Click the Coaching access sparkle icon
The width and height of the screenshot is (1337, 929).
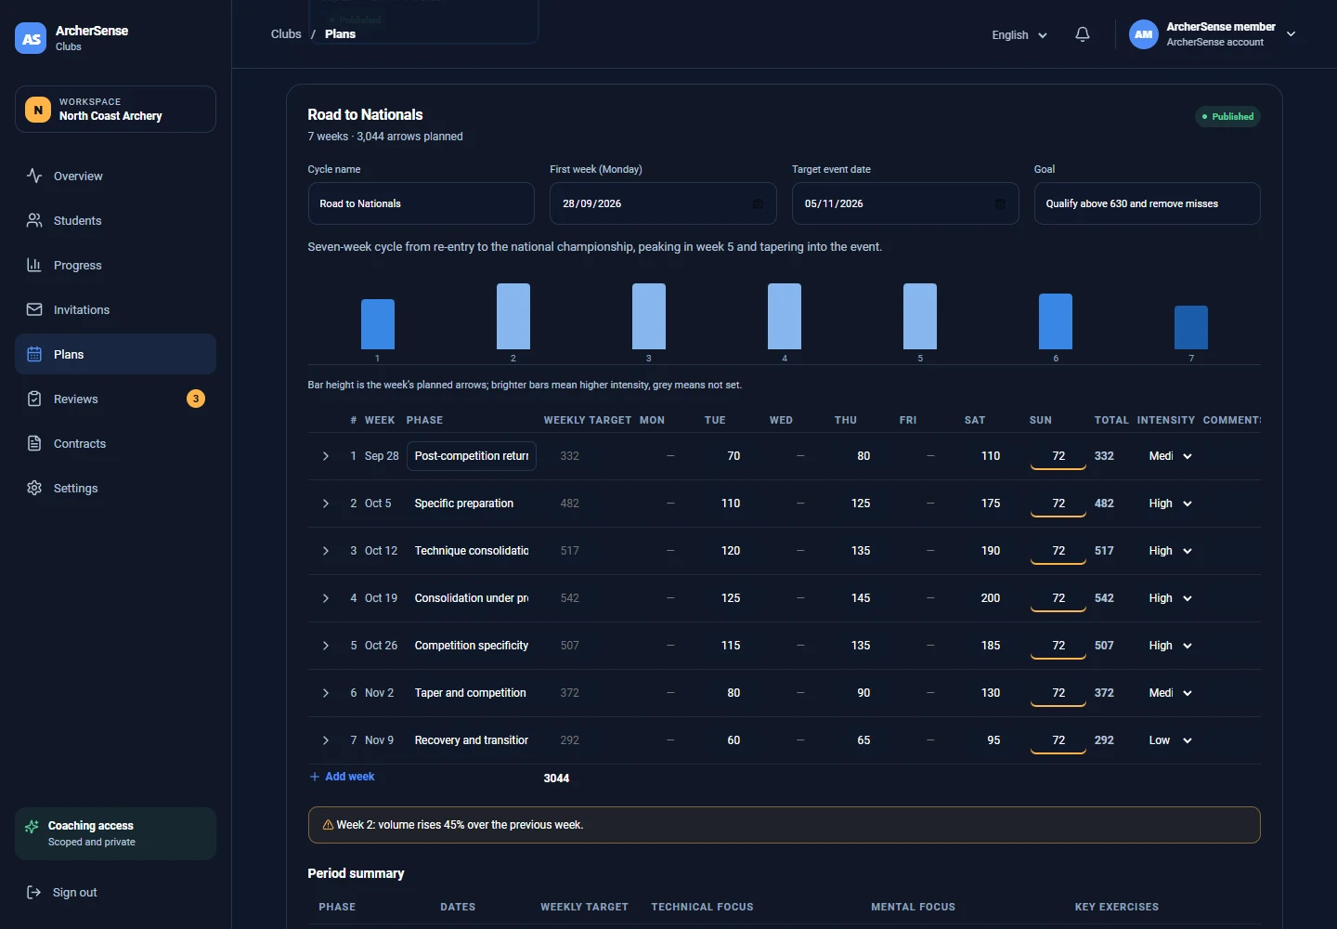32,826
